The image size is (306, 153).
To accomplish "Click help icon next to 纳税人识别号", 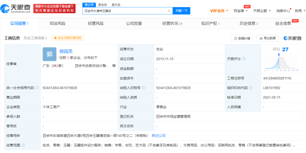I will [144, 88].
